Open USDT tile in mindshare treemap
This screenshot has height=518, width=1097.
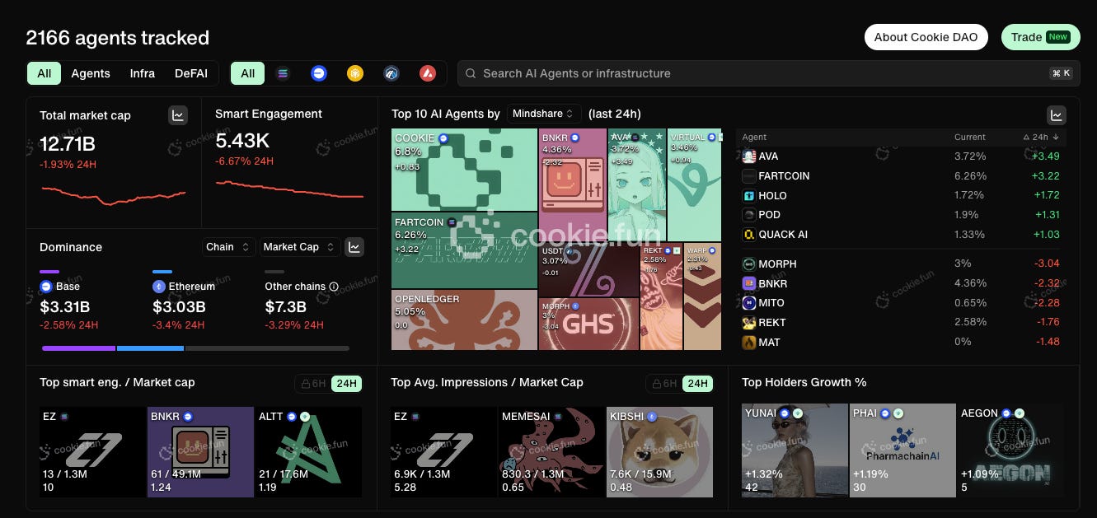(x=589, y=269)
